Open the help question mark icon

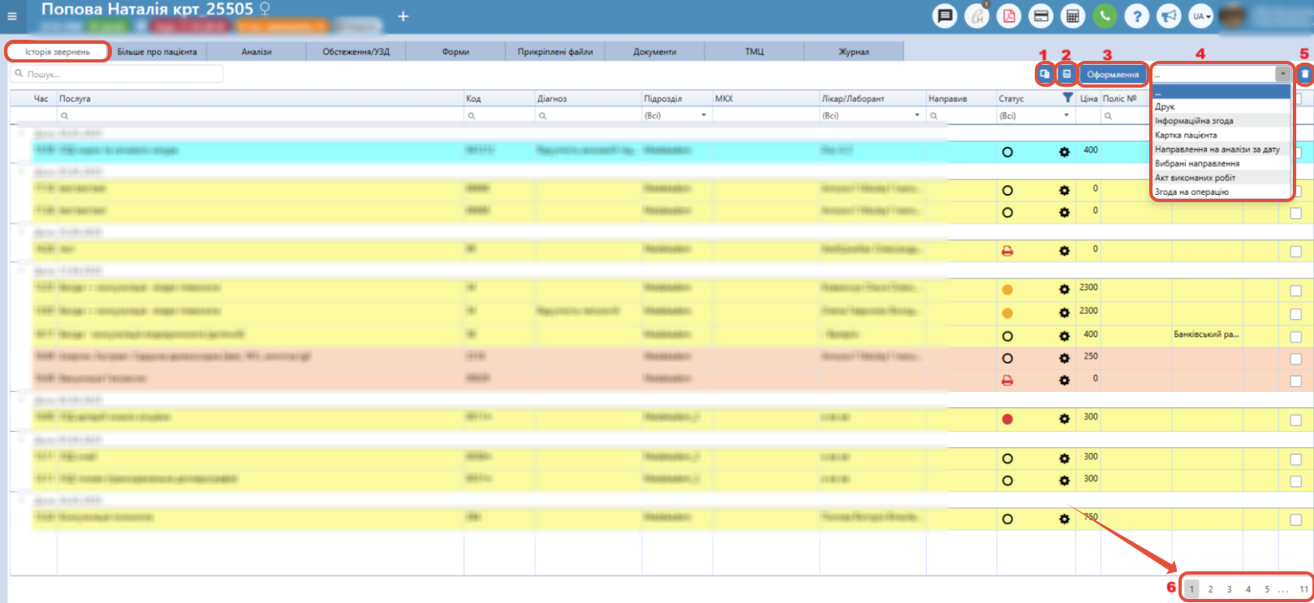point(1137,16)
